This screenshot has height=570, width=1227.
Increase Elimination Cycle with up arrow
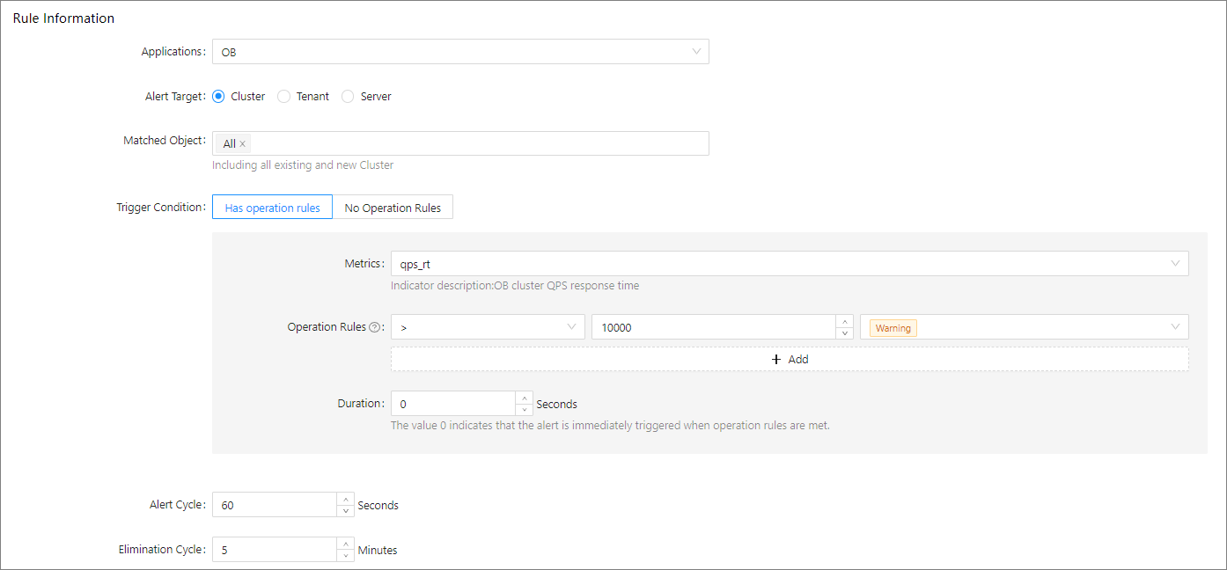pos(345,544)
